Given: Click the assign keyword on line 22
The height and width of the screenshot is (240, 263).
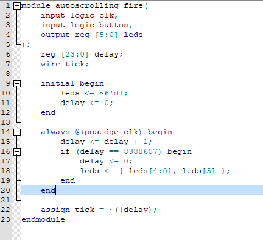Looking at the screenshot, I should 55,210.
